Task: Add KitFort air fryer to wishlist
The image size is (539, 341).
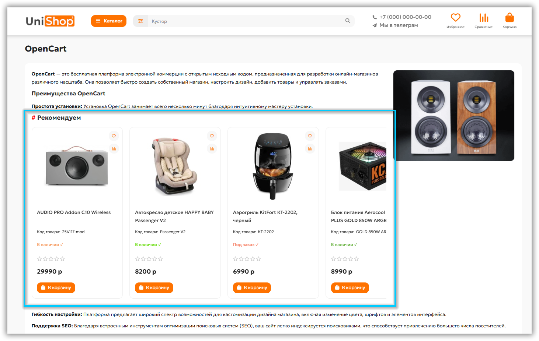Action: tap(310, 136)
